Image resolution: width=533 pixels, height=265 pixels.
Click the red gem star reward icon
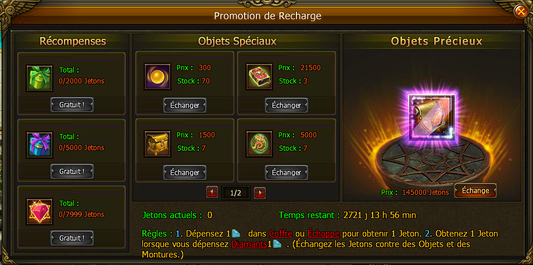click(x=40, y=212)
